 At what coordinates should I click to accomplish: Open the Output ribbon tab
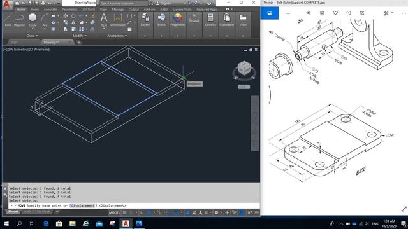[x=133, y=10]
